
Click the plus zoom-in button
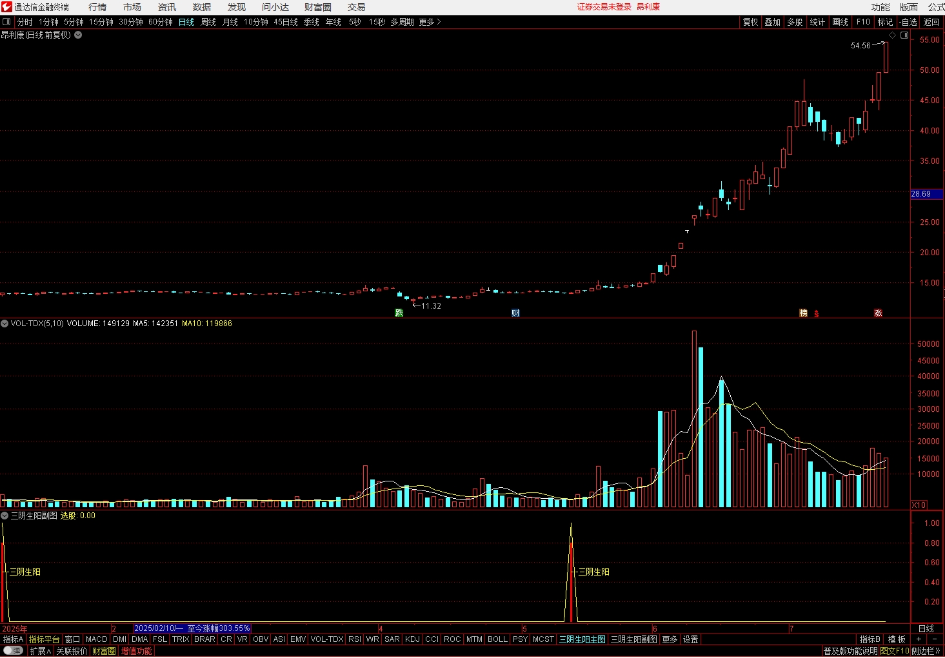pyautogui.click(x=919, y=639)
